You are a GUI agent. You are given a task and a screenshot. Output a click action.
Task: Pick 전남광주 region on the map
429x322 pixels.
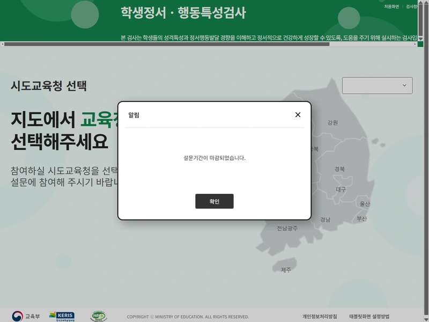287,228
